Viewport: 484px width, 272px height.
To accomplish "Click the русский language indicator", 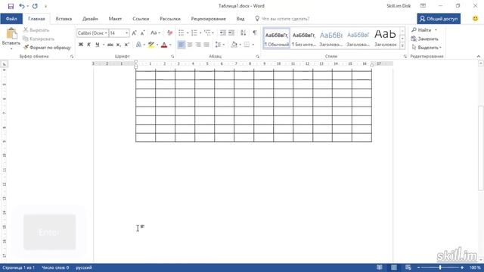I will [84, 267].
